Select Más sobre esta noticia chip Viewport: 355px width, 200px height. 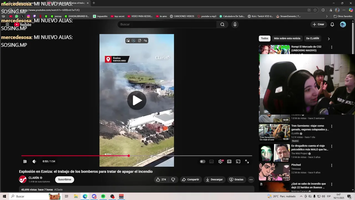(287, 39)
